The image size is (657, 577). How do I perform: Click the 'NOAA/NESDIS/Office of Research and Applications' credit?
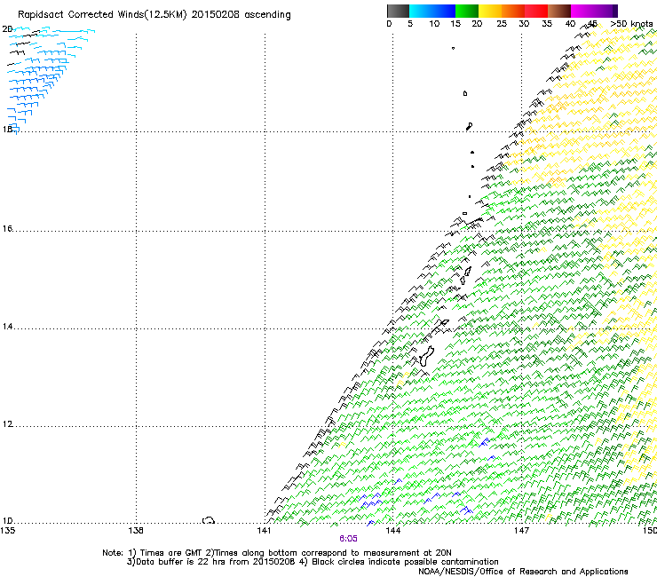pyautogui.click(x=523, y=572)
